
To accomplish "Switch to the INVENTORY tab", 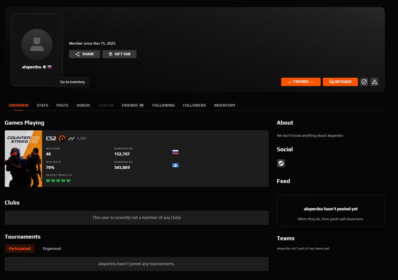I will [225, 105].
